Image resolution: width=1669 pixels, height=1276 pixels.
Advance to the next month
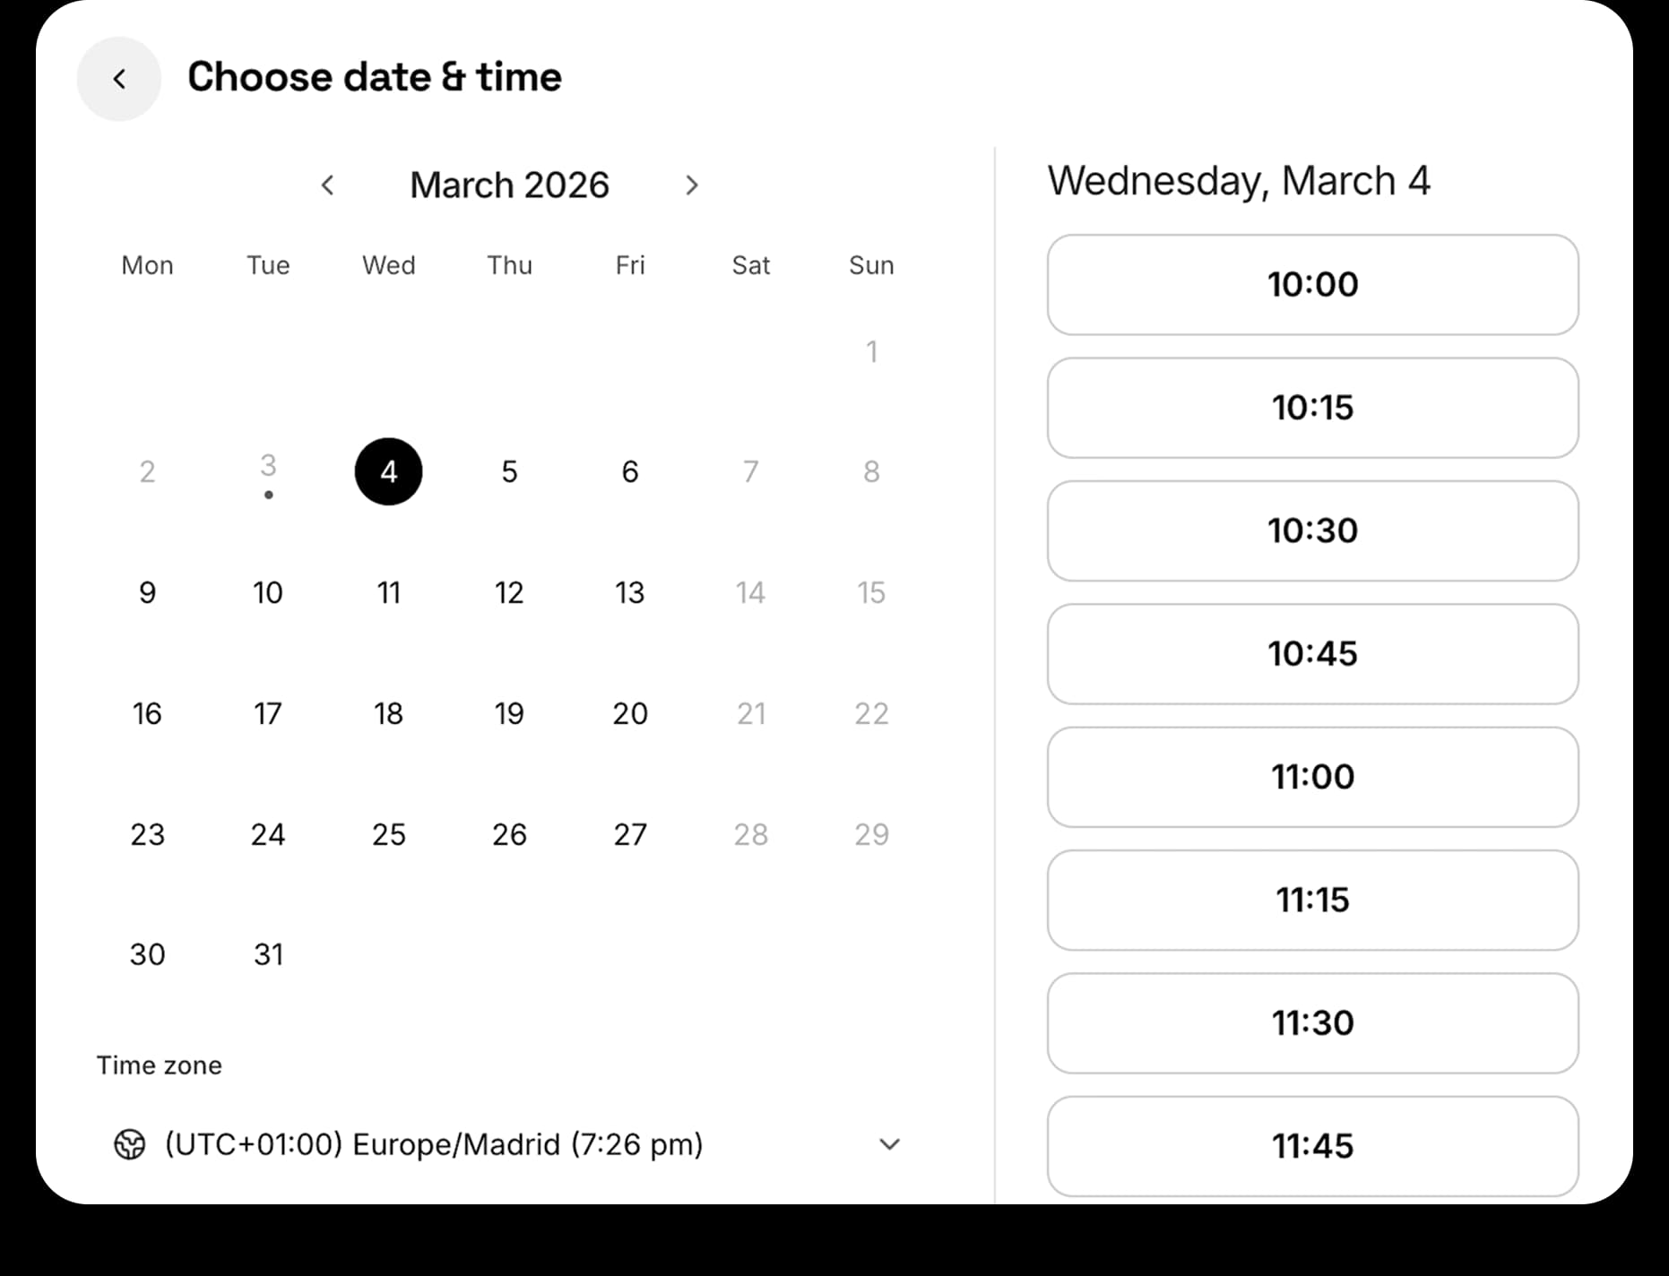pyautogui.click(x=692, y=185)
